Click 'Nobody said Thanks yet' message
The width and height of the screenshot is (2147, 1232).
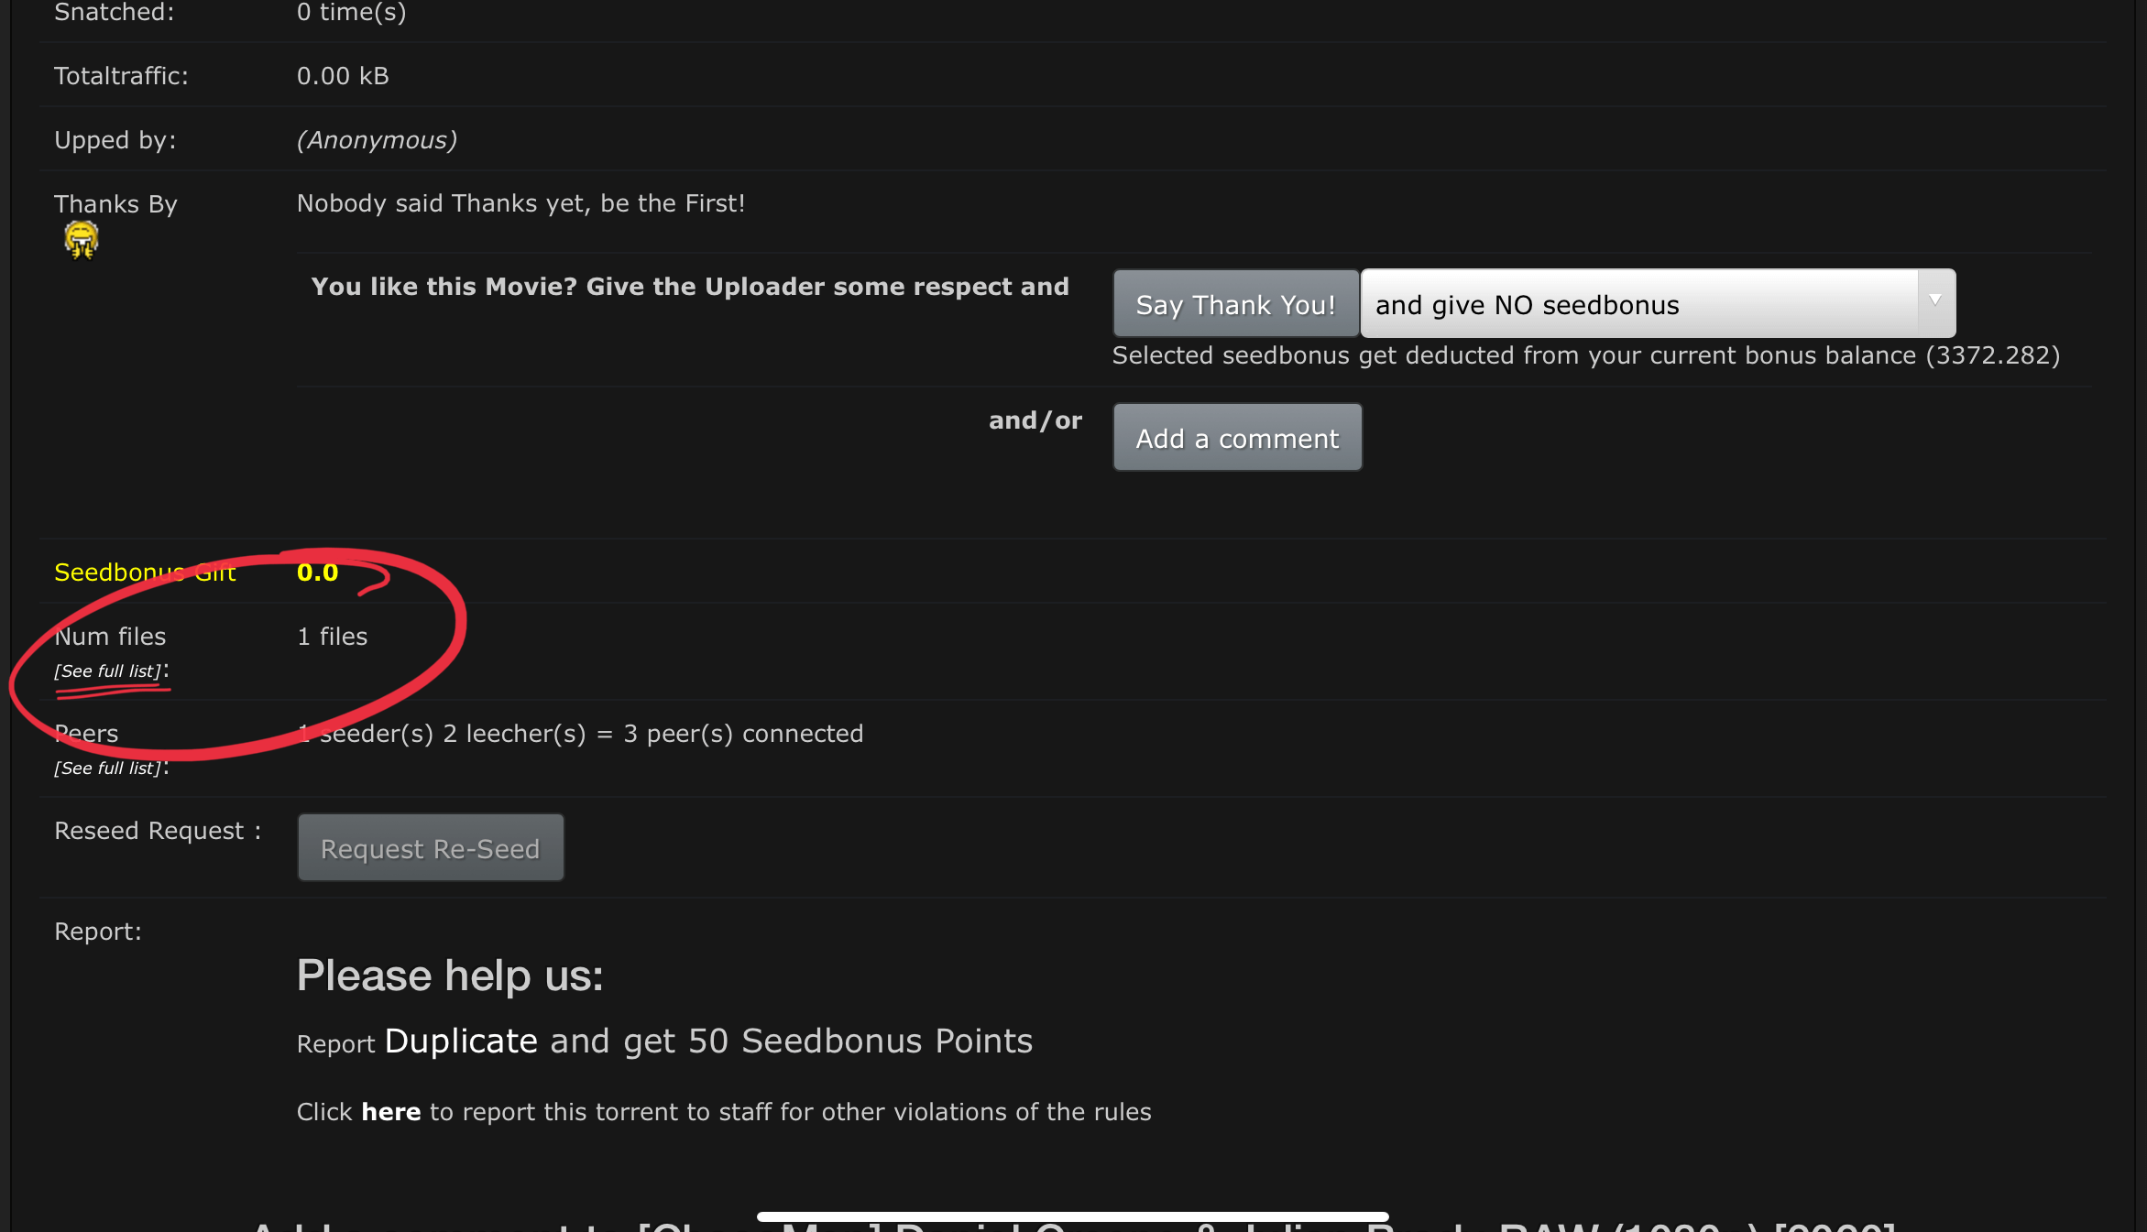click(x=520, y=203)
